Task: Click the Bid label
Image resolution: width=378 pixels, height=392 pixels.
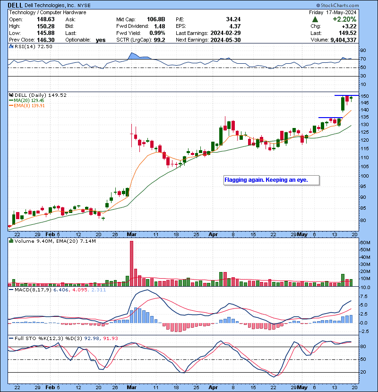Action: (x=70, y=26)
